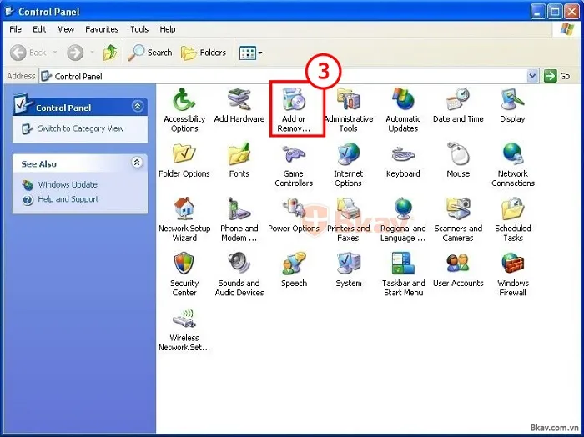Click the Up folder toolbar button

[109, 53]
